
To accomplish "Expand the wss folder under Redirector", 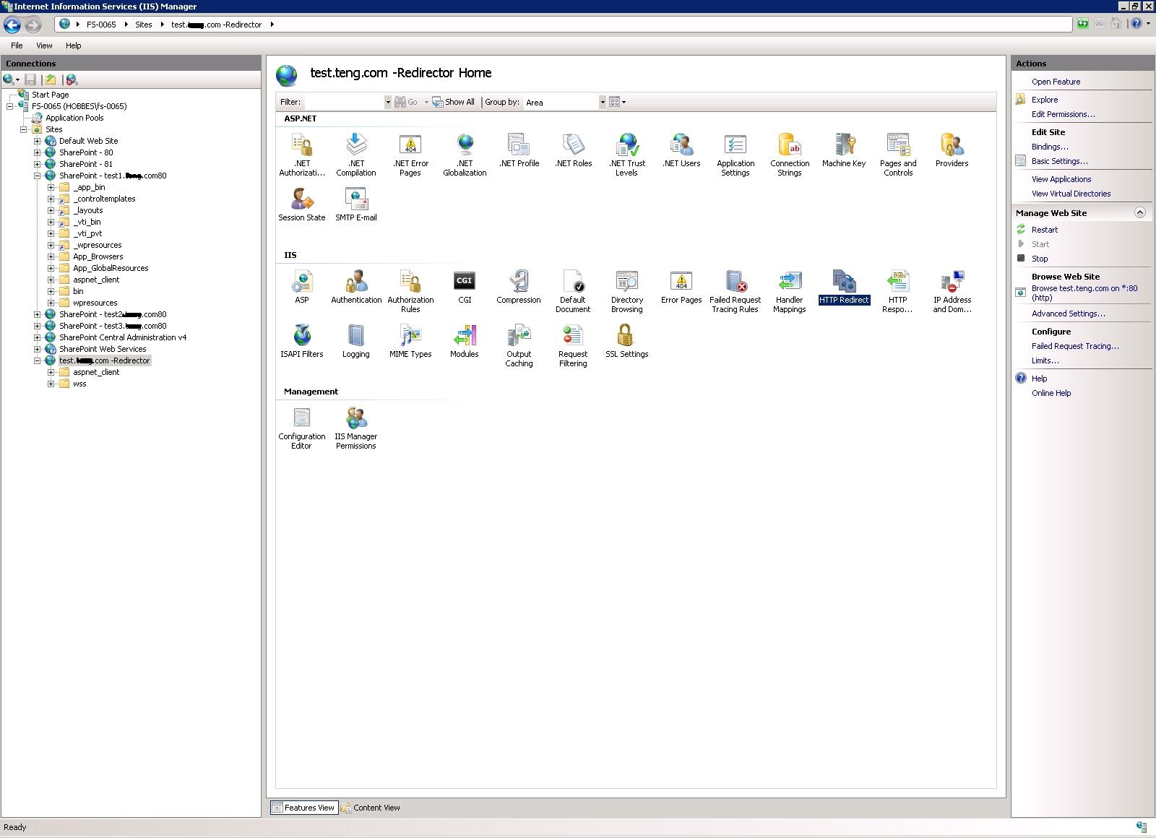I will click(x=51, y=384).
